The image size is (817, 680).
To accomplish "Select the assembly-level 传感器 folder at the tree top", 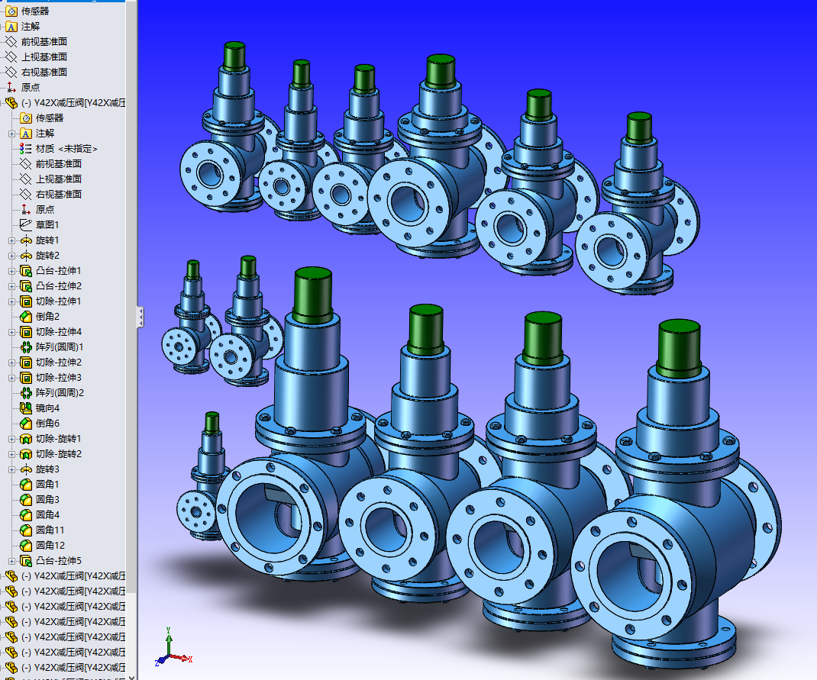I will pos(27,11).
